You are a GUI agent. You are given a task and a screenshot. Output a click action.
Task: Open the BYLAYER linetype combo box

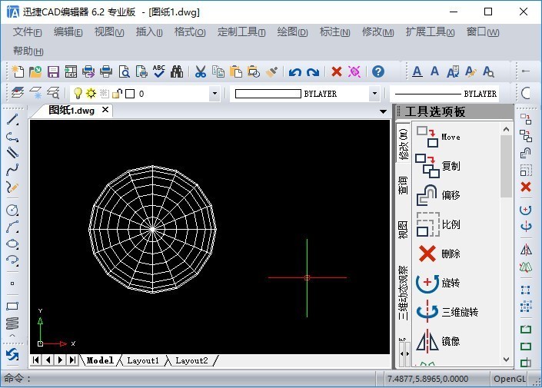(445, 93)
